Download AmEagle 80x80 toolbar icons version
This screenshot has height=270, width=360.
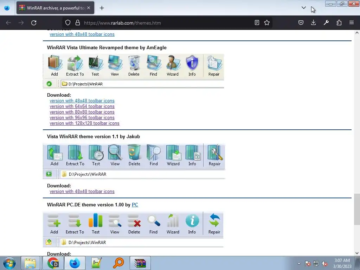[x=82, y=112]
